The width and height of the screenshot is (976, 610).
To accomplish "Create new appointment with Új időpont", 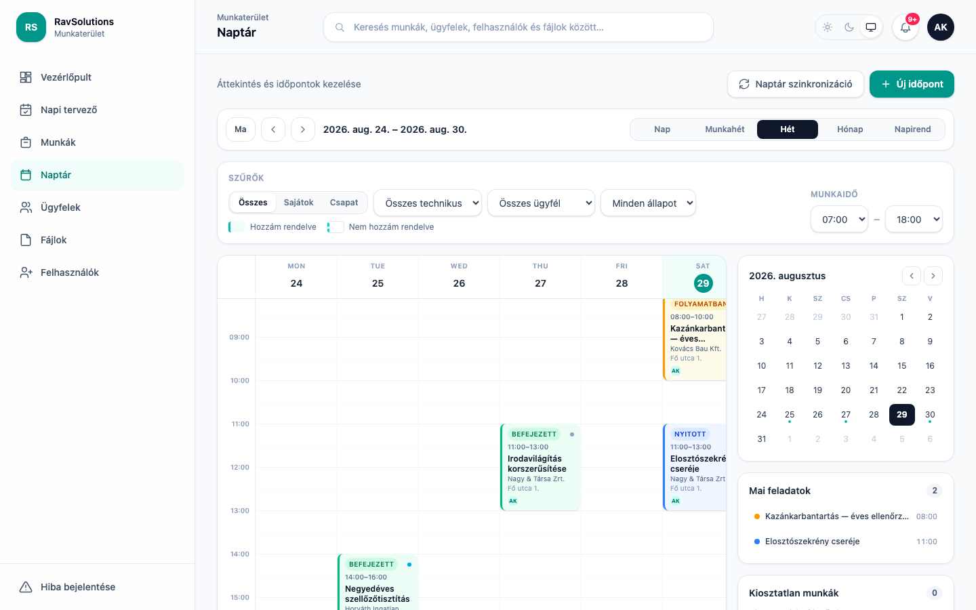I will [912, 84].
